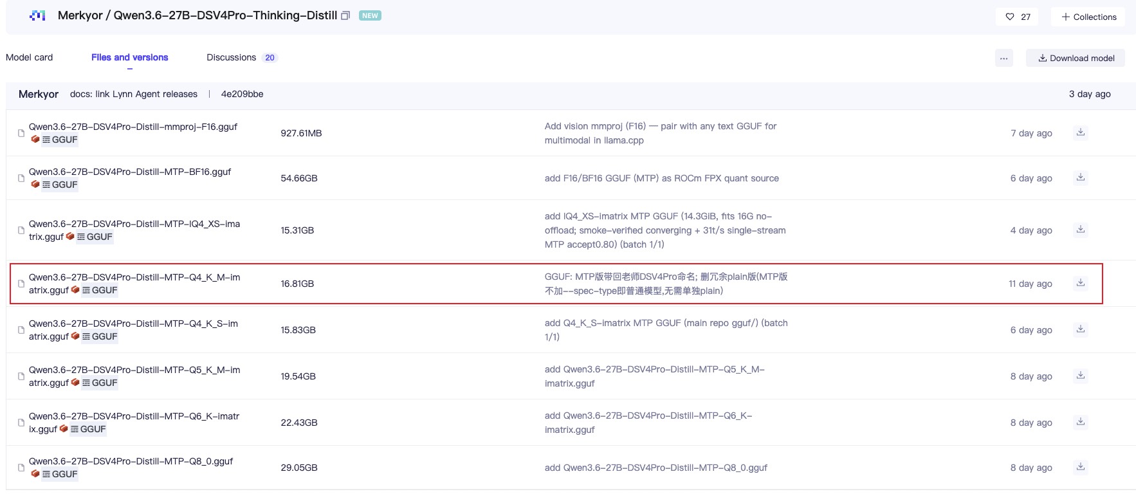
Task: Download the MTP-Q5_K_M-imatrix.gguf file
Action: pos(1081,376)
